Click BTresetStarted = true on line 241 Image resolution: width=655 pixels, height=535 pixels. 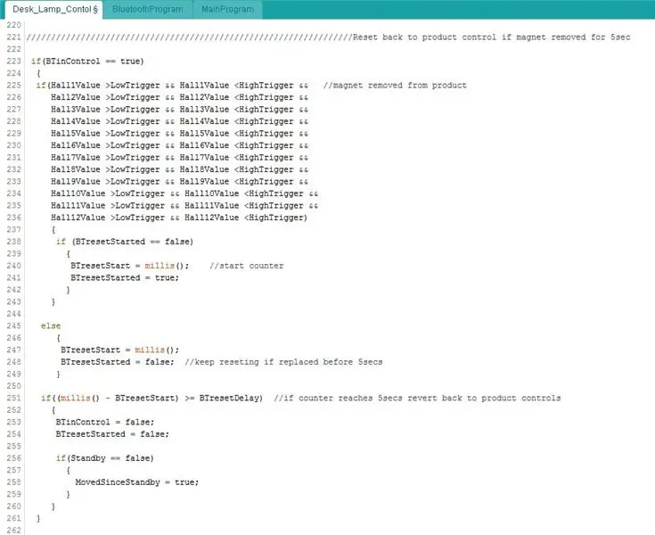click(x=125, y=278)
